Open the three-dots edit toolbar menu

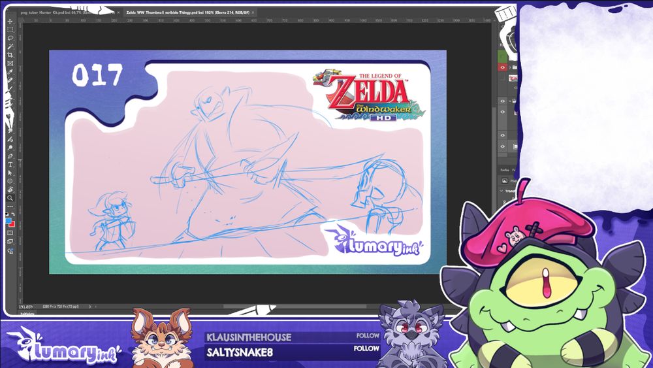(10, 207)
